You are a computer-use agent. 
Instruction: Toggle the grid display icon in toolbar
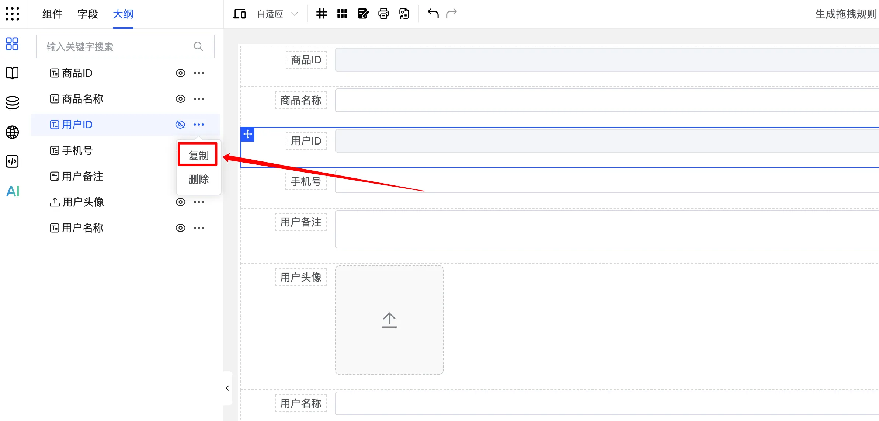click(x=321, y=13)
